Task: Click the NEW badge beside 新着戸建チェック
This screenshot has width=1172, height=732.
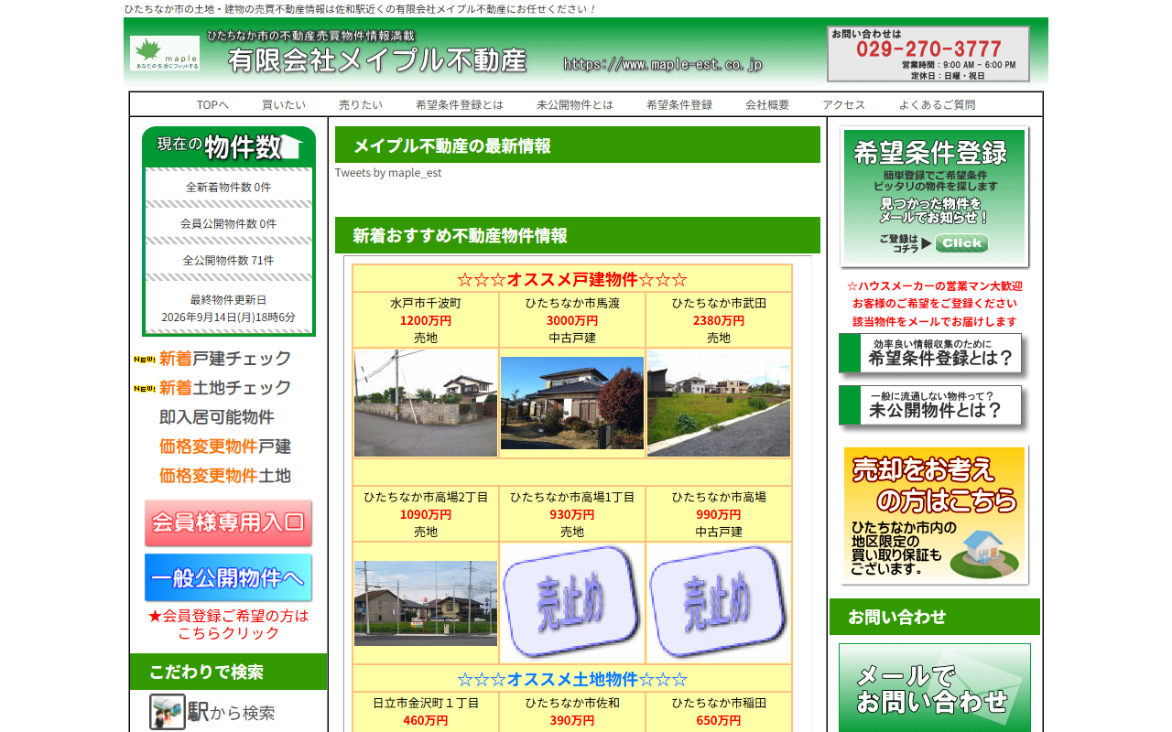Action: tap(145, 359)
